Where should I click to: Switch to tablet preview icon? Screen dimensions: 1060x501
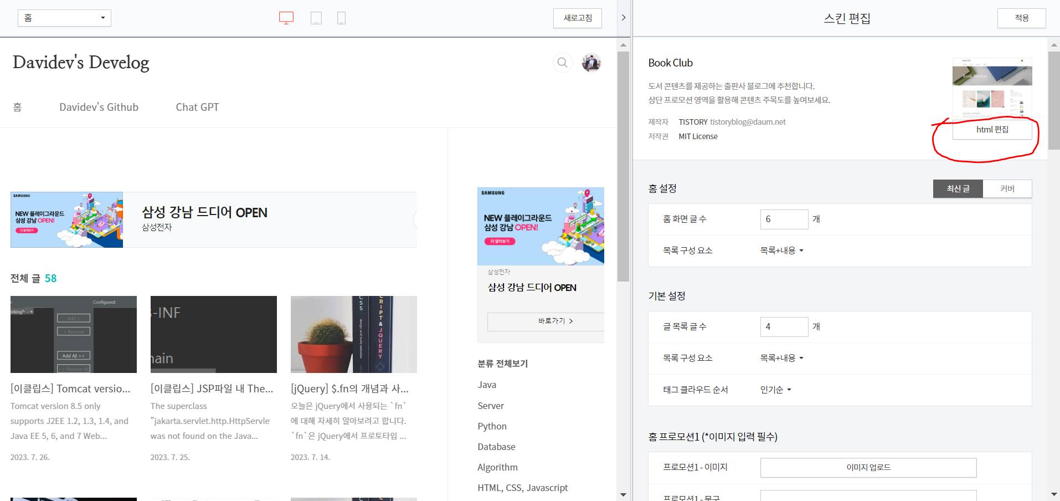click(x=316, y=18)
